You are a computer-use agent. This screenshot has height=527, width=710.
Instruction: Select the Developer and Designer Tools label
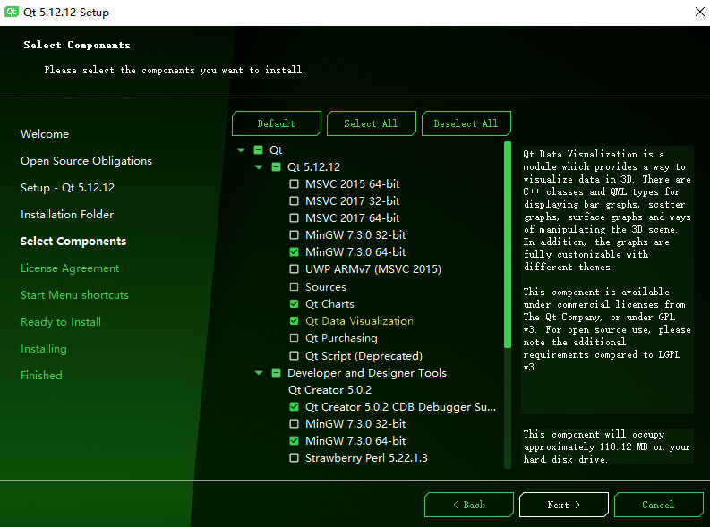pyautogui.click(x=367, y=373)
